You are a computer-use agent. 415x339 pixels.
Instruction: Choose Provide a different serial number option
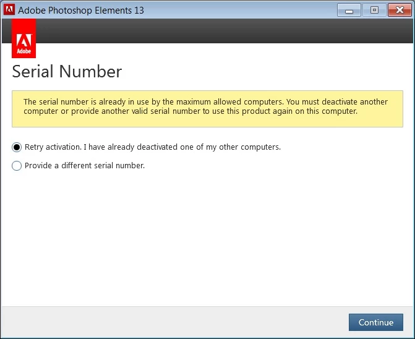tap(17, 166)
